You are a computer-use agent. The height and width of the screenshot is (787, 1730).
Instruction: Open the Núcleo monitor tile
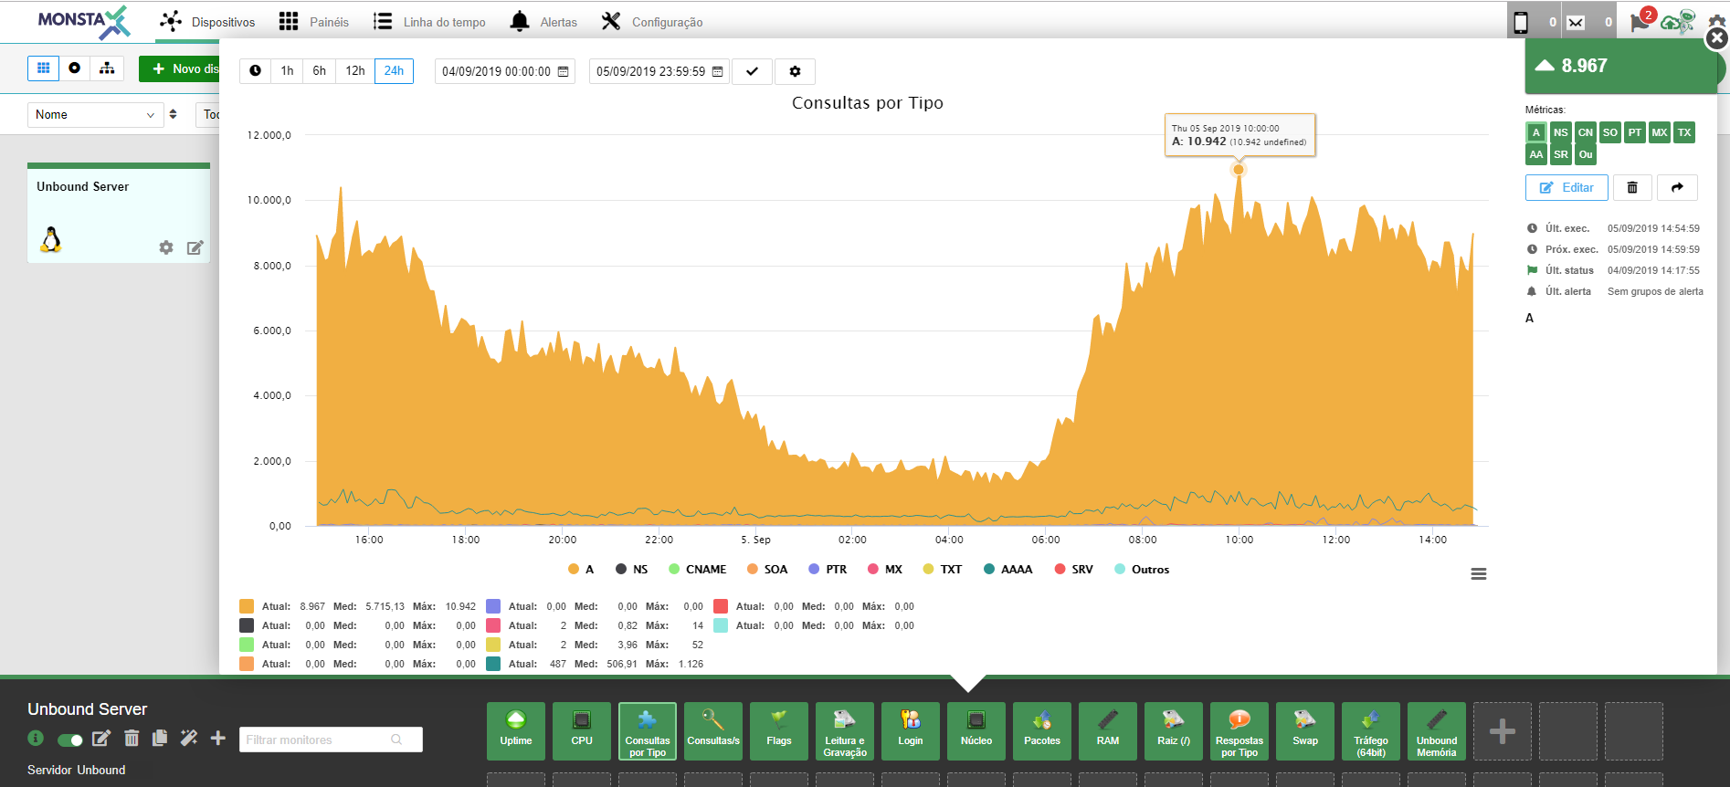[976, 731]
